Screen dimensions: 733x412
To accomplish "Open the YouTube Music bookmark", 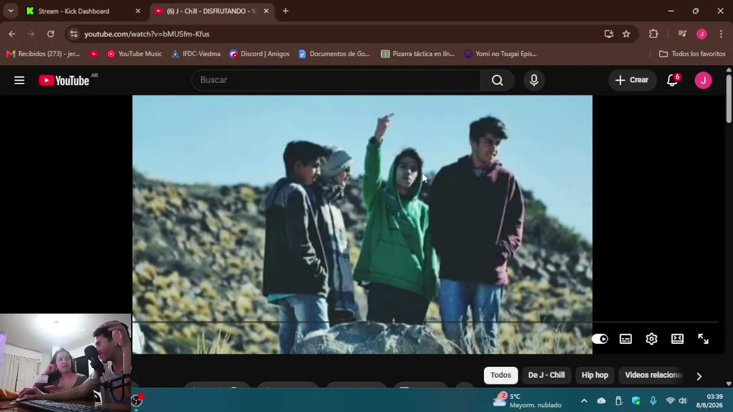I will point(135,54).
